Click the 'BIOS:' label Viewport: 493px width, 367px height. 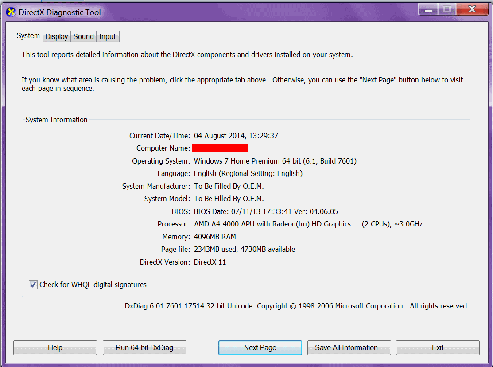coord(181,211)
